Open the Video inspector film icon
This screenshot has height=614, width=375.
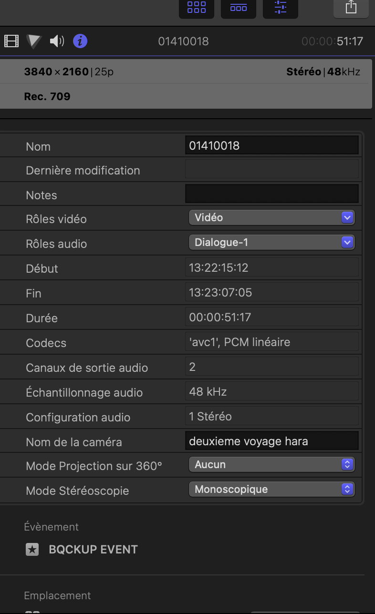(x=11, y=41)
